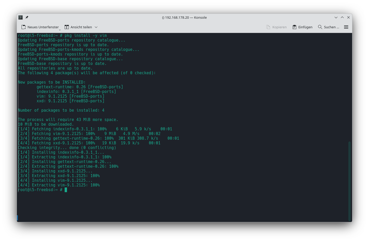
Task: Click the Einfügen clipboard paste icon
Action: pyautogui.click(x=294, y=27)
